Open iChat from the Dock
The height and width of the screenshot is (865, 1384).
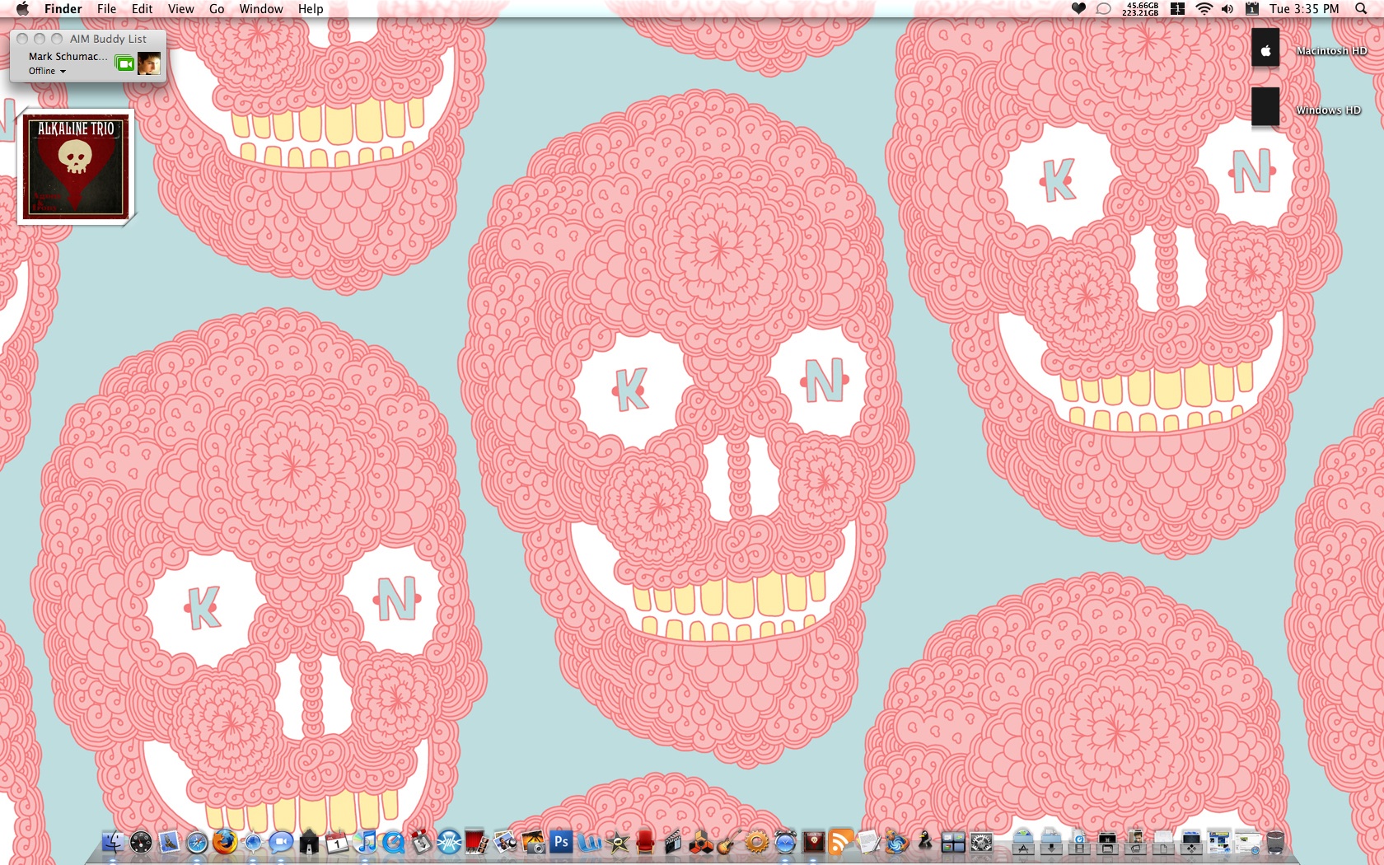pos(281,842)
